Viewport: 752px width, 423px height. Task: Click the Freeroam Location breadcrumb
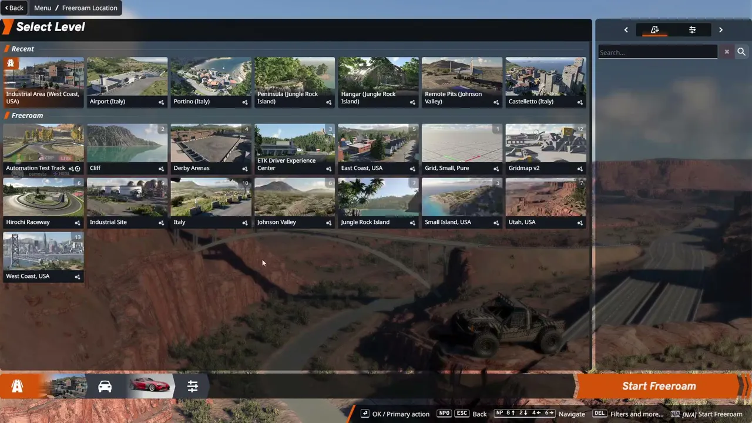coord(89,8)
